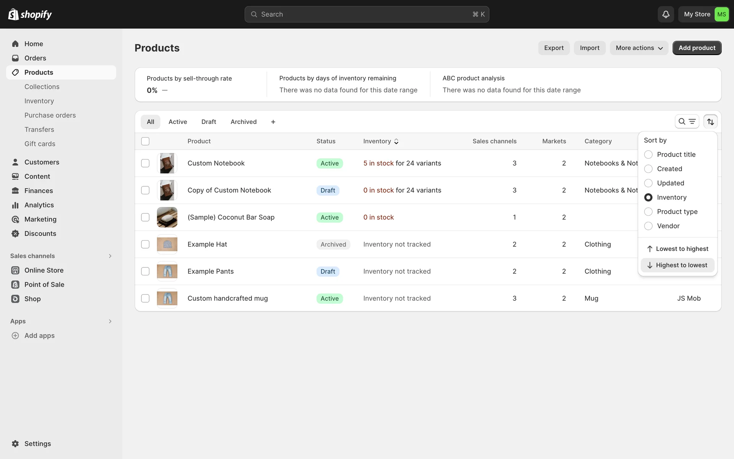Viewport: 734px width, 459px height.
Task: Open the sort options icon button
Action: (710, 122)
